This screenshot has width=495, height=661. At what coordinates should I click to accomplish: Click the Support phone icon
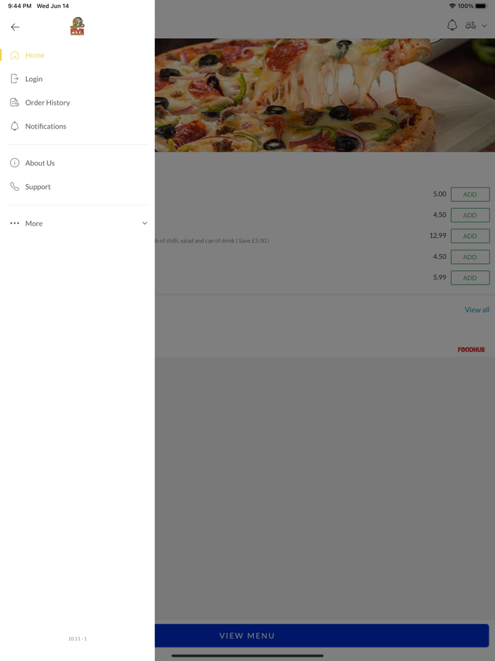click(15, 186)
